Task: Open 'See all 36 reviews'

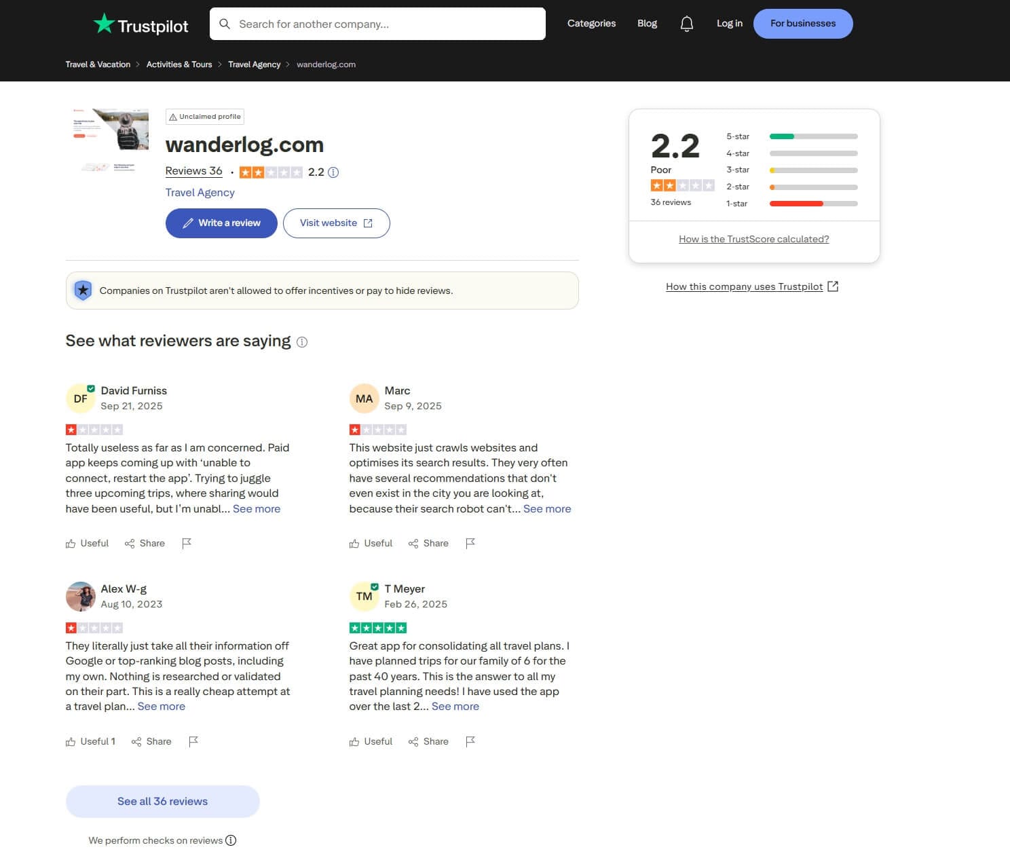Action: [162, 801]
